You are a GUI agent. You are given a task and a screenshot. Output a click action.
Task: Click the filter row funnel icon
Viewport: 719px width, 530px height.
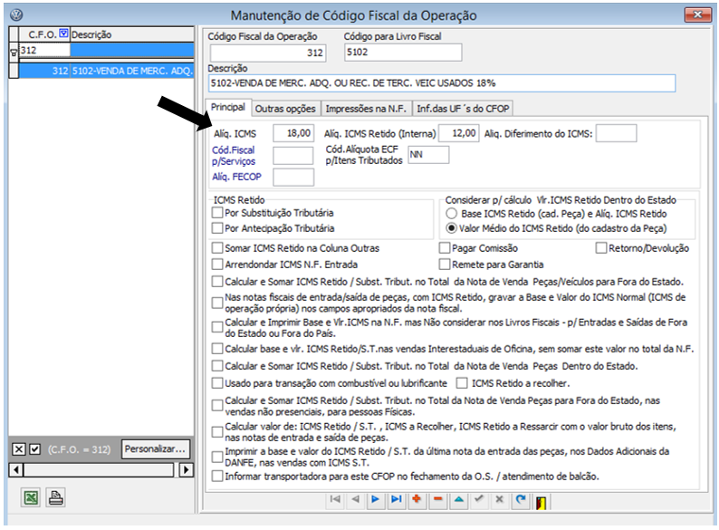[x=14, y=53]
